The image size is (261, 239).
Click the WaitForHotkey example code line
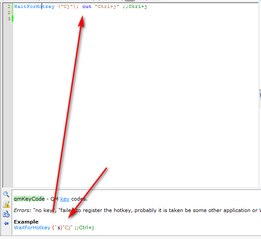click(54, 228)
